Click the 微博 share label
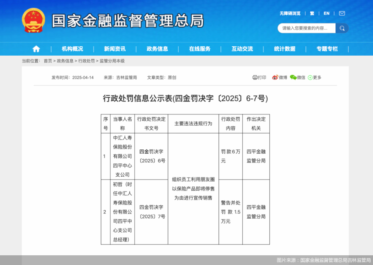Image resolution: width=373 pixels, height=265 pixels. point(283,78)
